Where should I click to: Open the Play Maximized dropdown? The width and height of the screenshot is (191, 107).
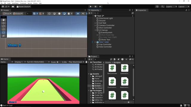click(x=76, y=62)
